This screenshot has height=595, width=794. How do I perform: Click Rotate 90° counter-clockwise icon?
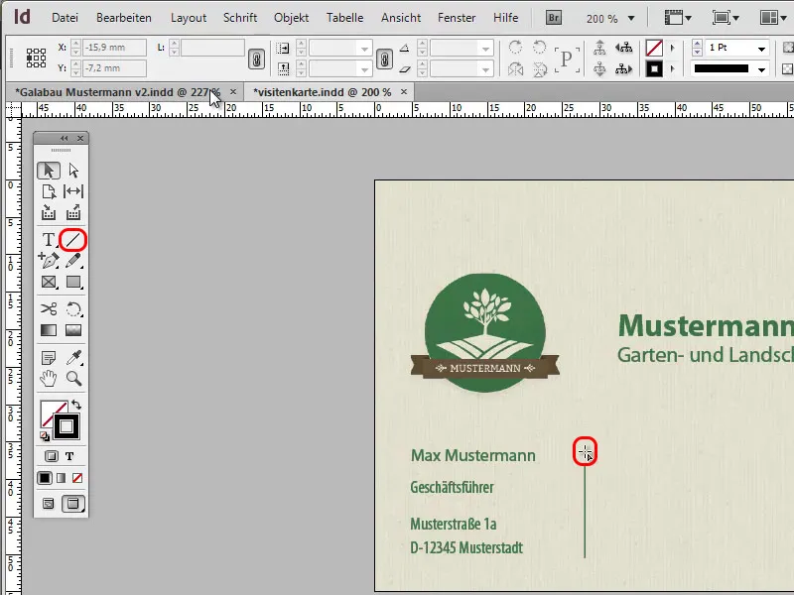pos(540,48)
